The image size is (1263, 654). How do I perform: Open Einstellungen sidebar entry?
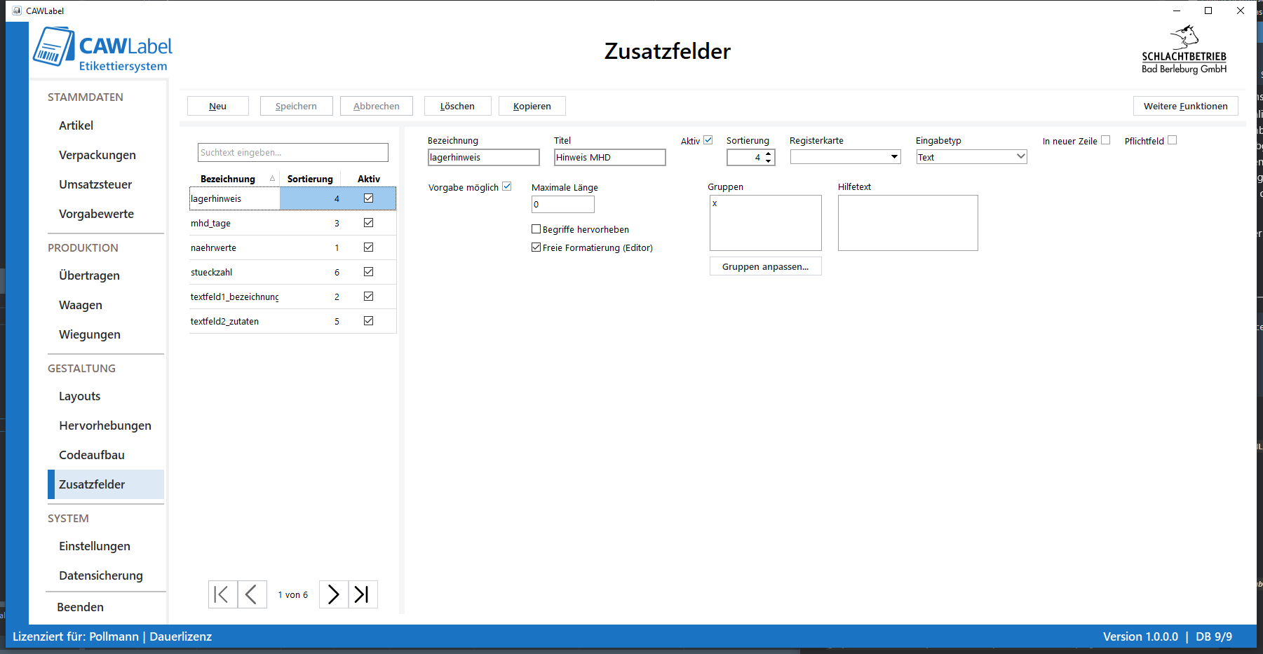(x=95, y=546)
